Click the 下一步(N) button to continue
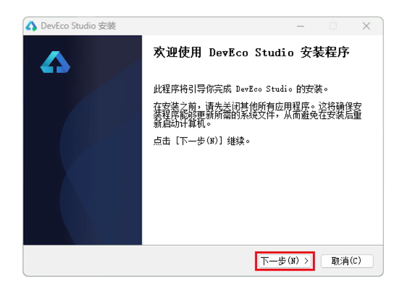Viewport: 400px width, 292px height. tap(285, 261)
